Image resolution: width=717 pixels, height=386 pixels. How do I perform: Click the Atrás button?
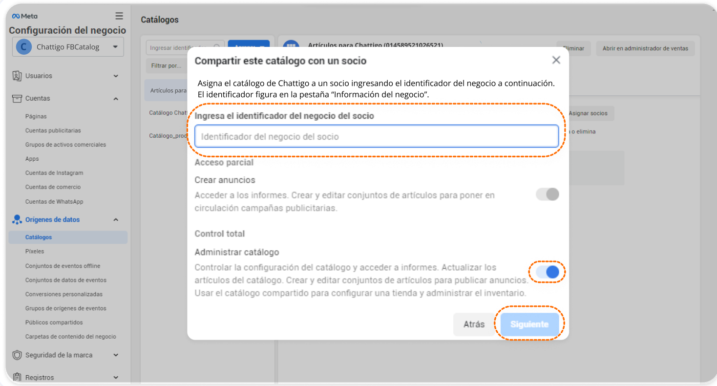pyautogui.click(x=474, y=324)
